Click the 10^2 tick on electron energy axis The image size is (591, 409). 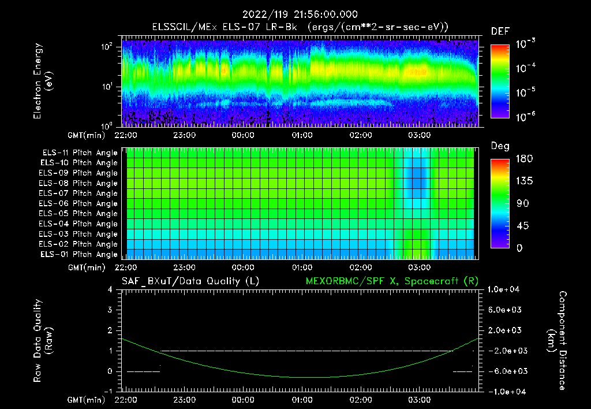107,47
